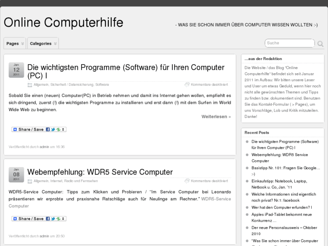Click category folder icon under WDR5 post

pos(30,181)
